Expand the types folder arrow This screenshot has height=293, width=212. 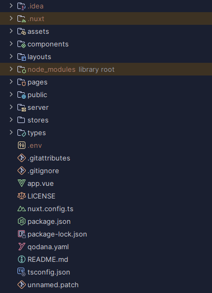tap(11, 133)
